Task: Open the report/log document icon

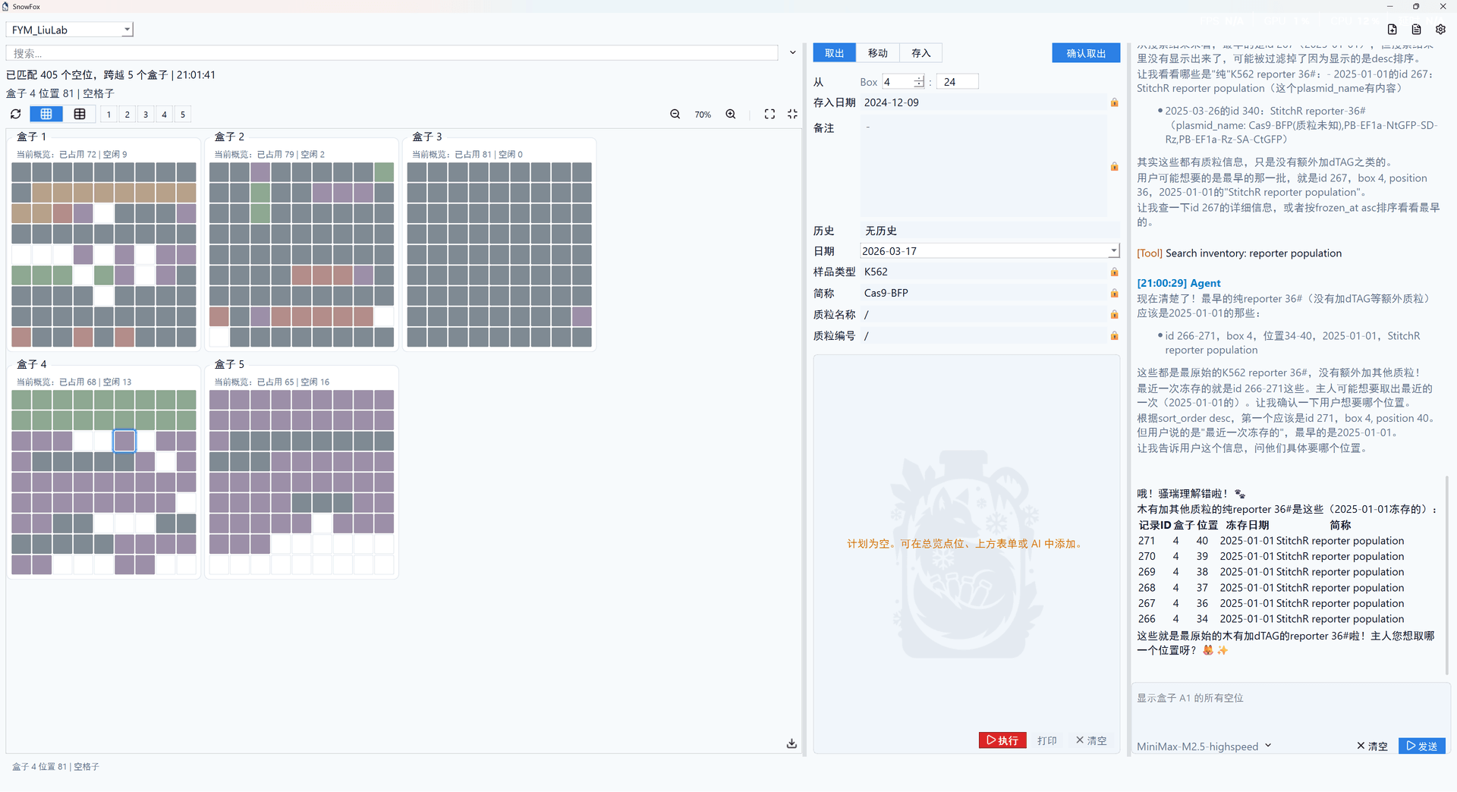Action: tap(1416, 29)
